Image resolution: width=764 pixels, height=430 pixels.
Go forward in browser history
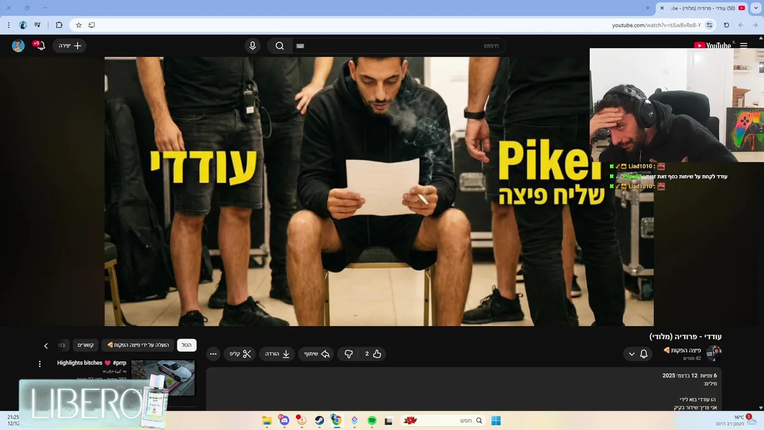click(x=741, y=25)
